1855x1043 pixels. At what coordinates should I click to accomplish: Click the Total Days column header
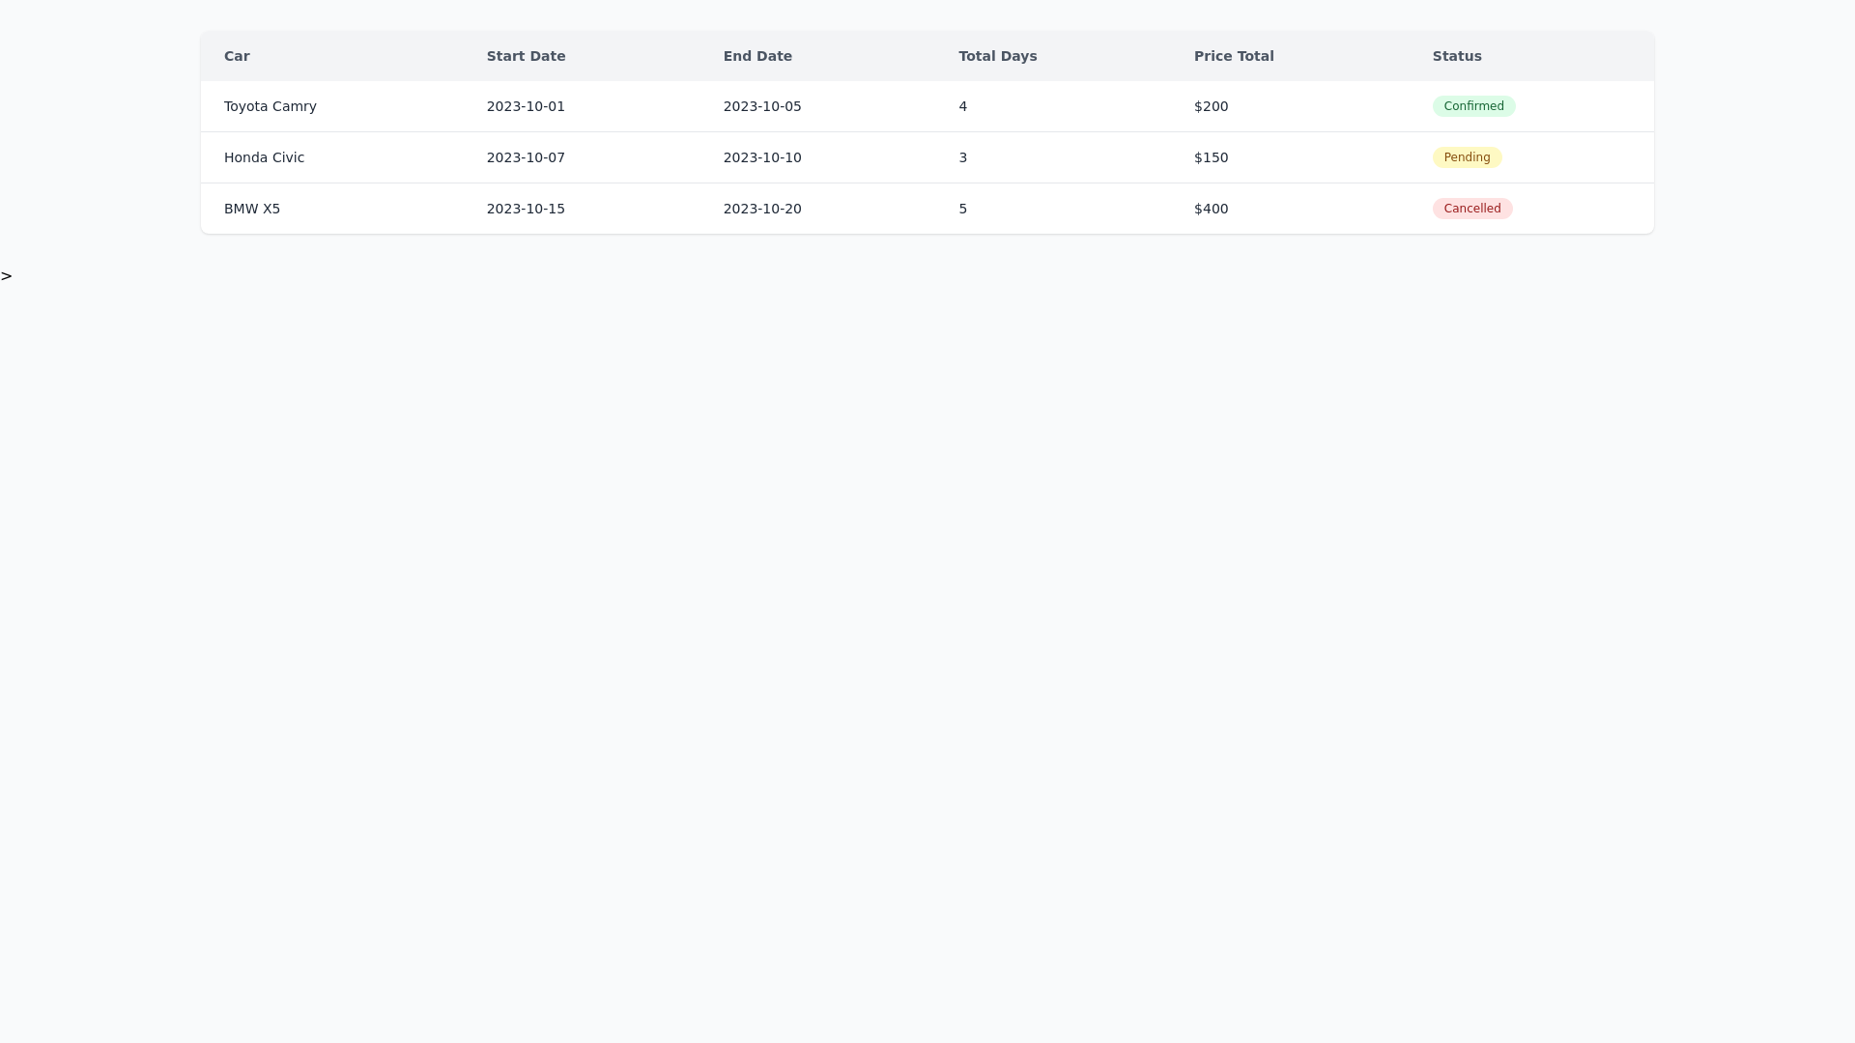pos(997,56)
